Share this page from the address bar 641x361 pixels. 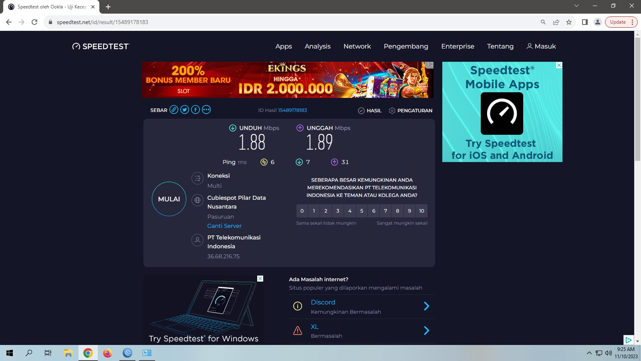(x=556, y=22)
